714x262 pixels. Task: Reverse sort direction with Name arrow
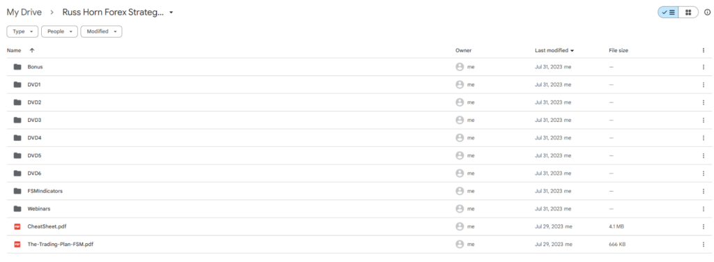pos(32,50)
